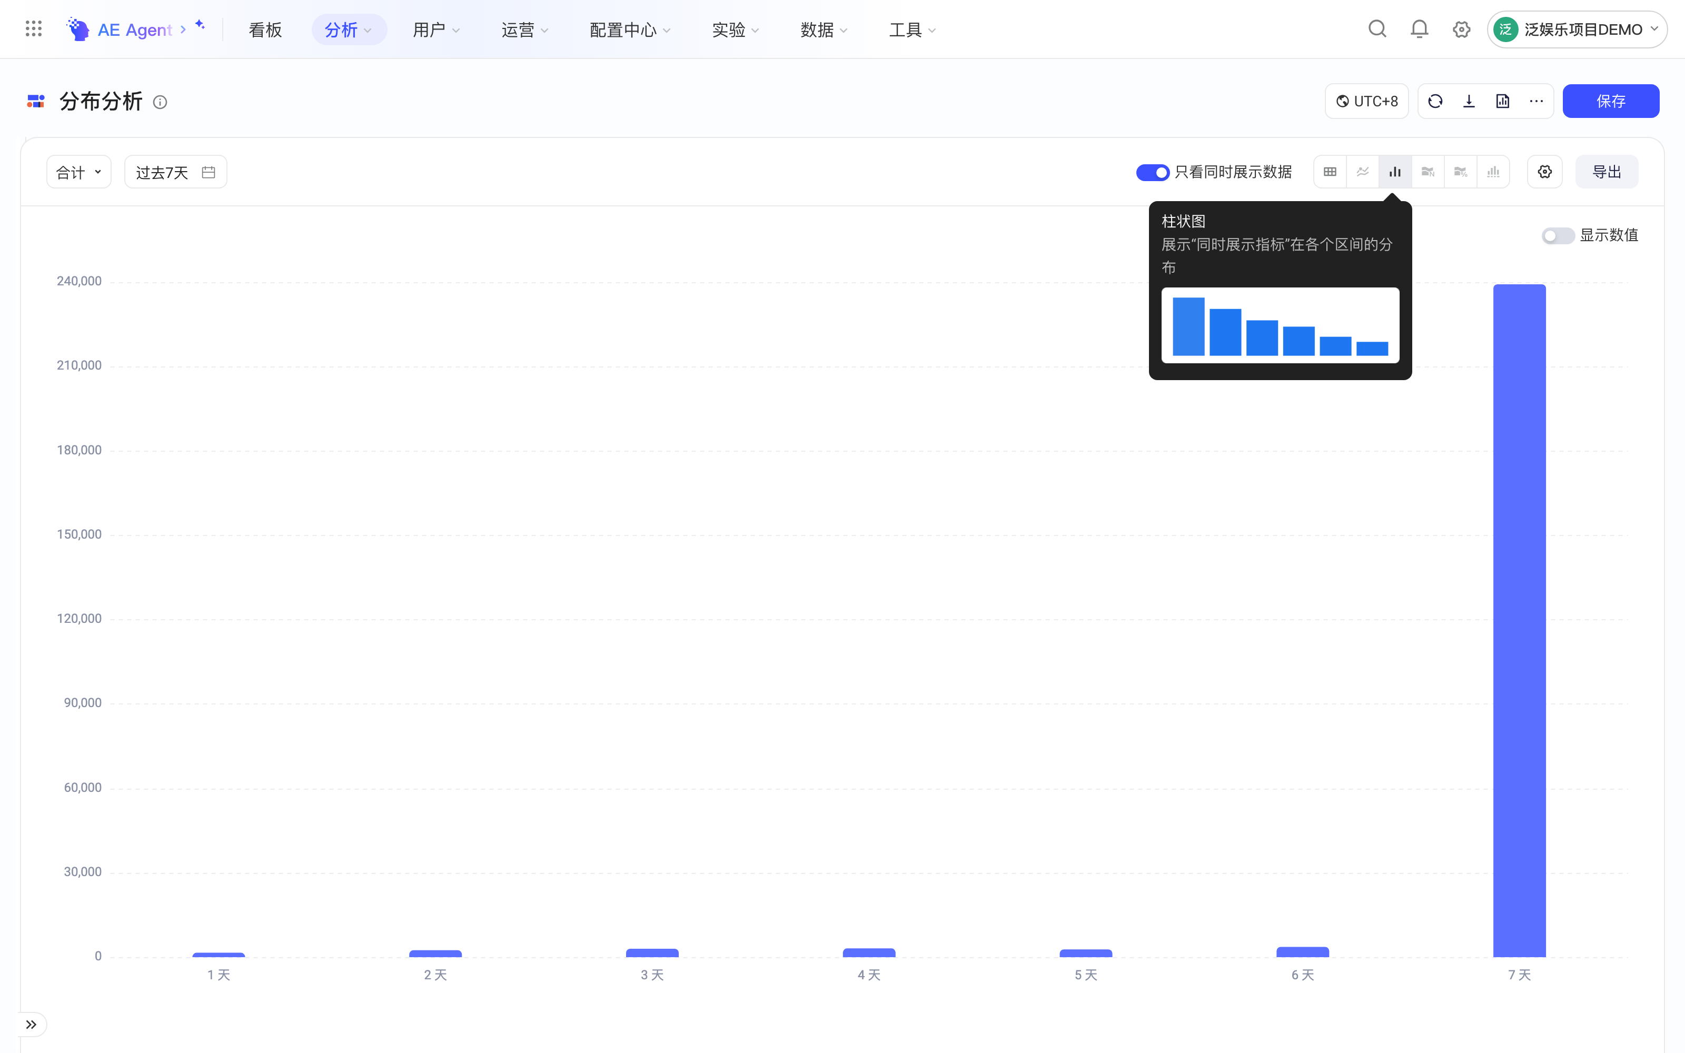Switch to line chart view
The width and height of the screenshot is (1685, 1053).
1363,172
